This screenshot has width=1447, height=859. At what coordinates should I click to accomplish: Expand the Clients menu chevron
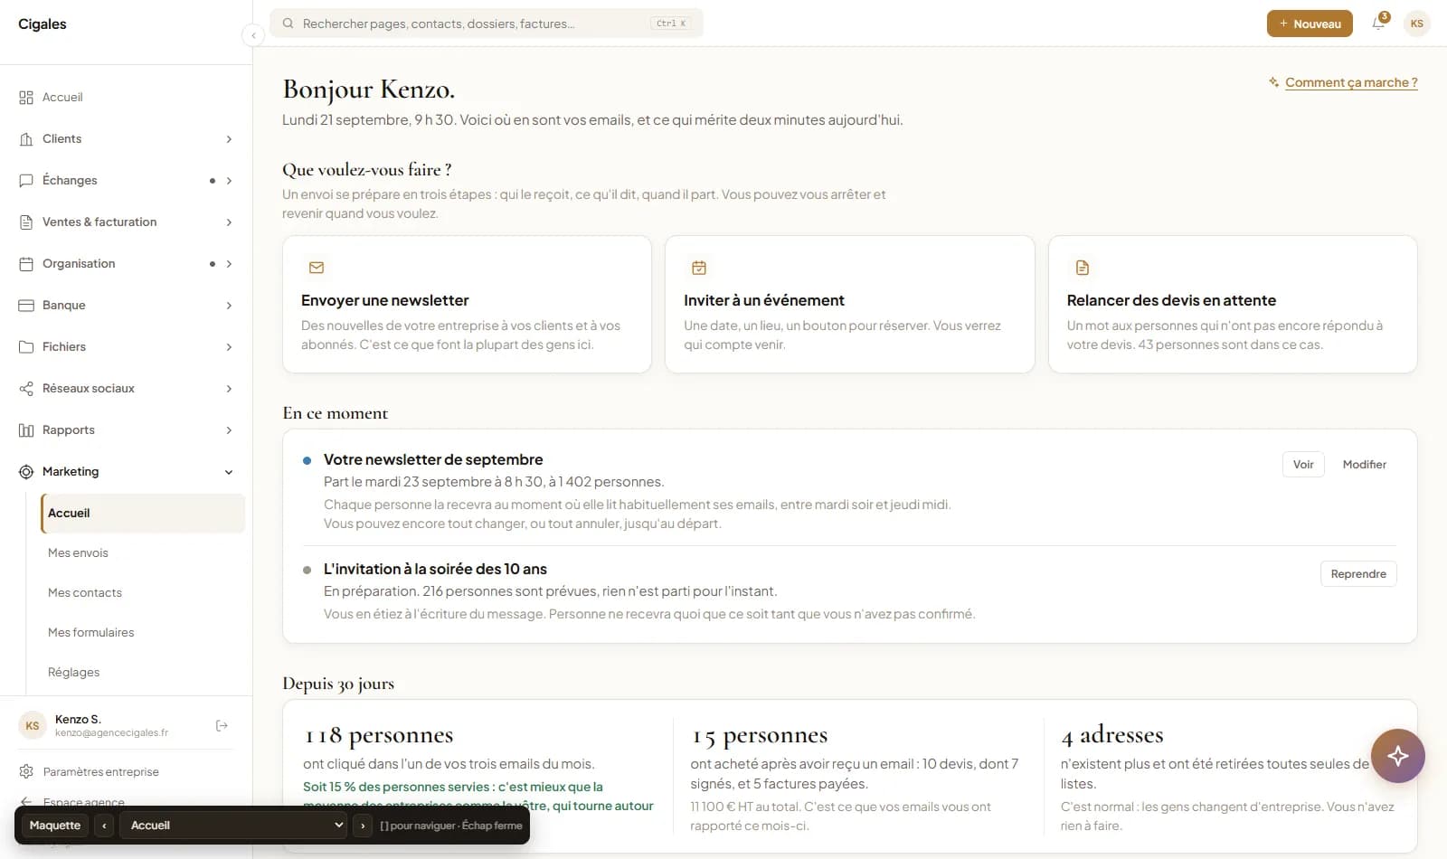229,139
